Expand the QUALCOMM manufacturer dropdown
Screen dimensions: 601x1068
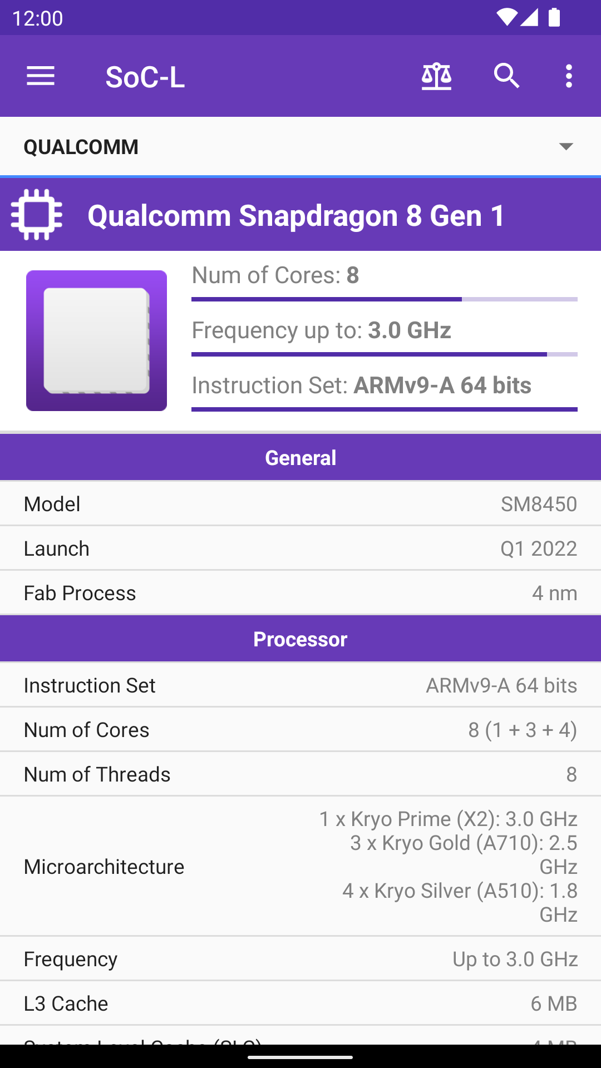point(300,147)
